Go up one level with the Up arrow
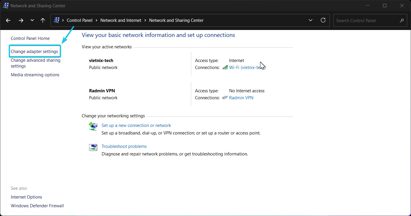Image resolution: width=411 pixels, height=216 pixels. (x=43, y=20)
